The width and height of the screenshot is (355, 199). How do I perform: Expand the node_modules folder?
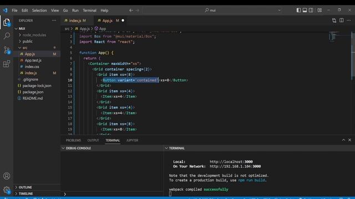34,35
